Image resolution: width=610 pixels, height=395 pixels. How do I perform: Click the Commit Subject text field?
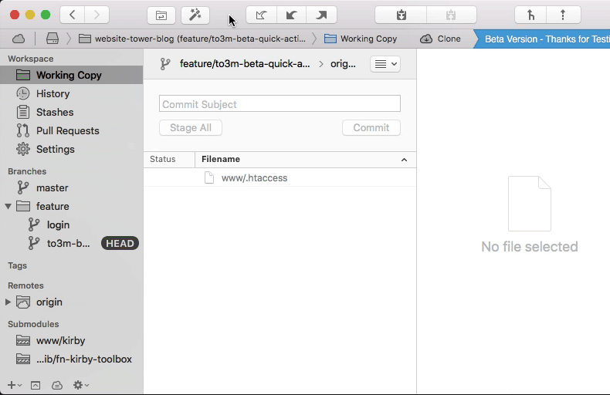click(x=280, y=104)
